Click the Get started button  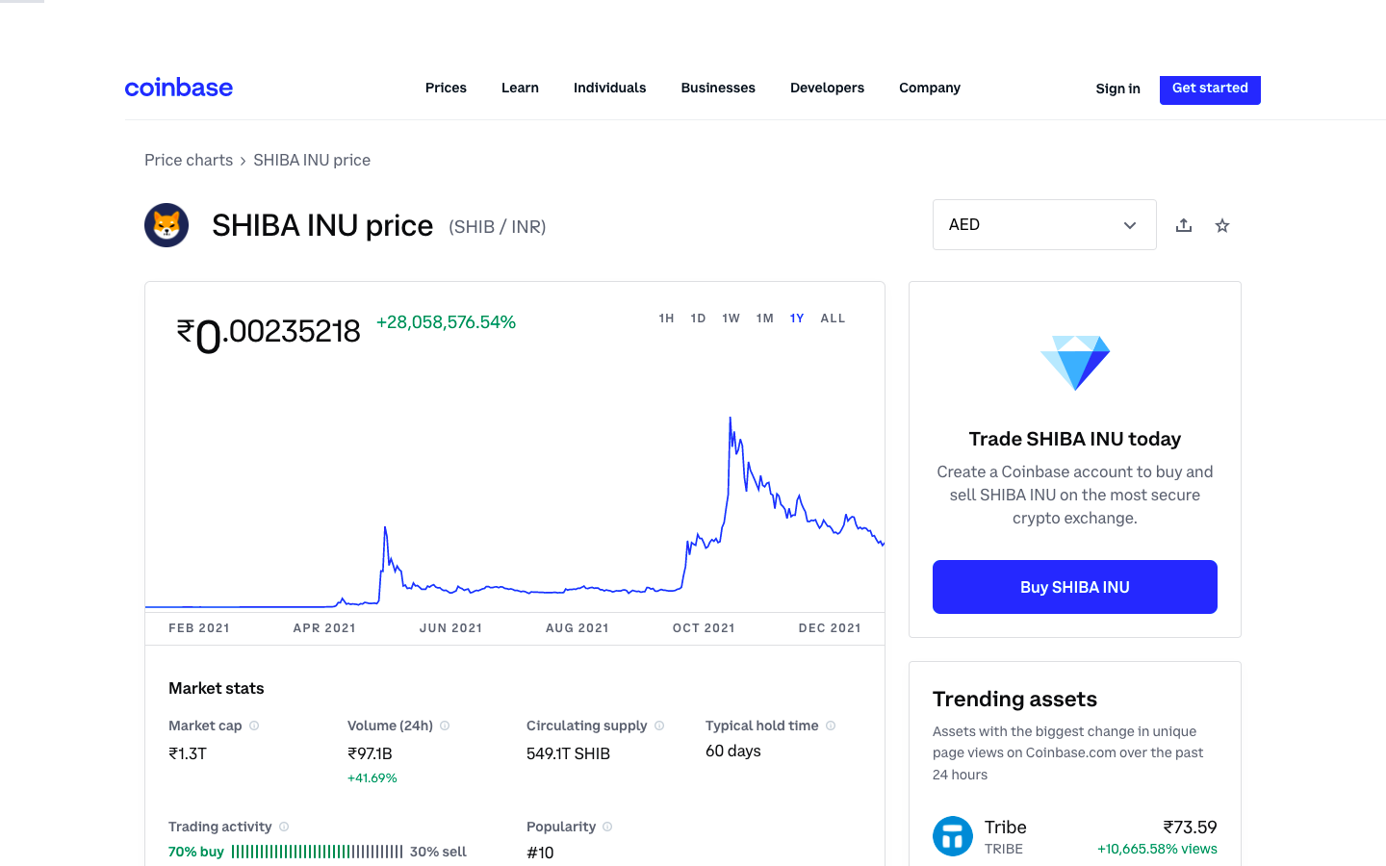click(1210, 89)
